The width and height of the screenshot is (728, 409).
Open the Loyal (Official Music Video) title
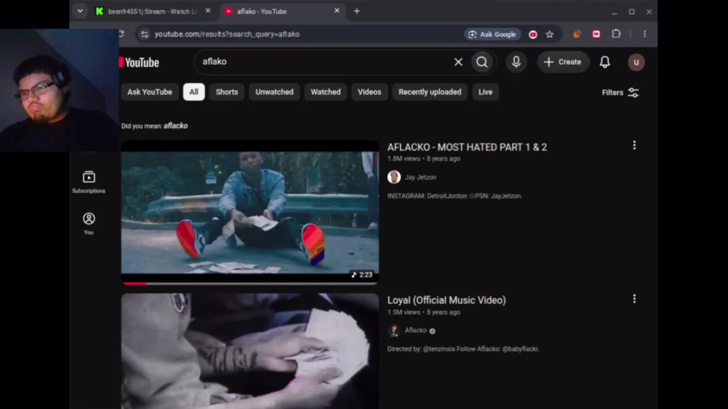click(x=446, y=300)
